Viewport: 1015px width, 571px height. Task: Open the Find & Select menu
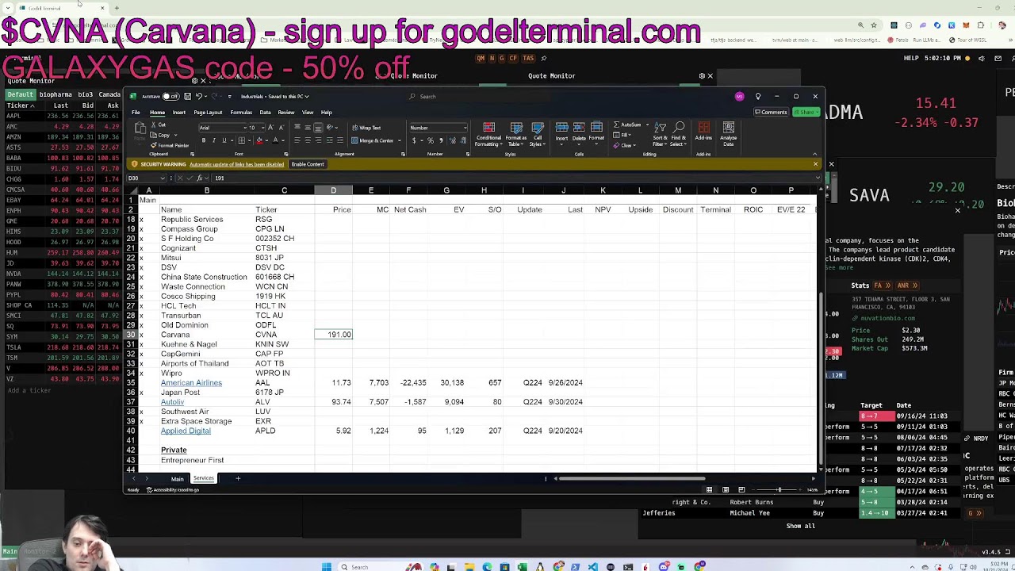[679, 134]
